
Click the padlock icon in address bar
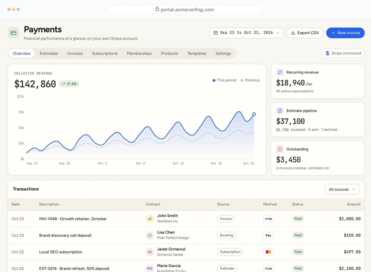point(157,9)
